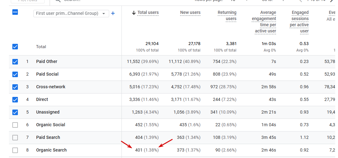Click Engaged sessions per active user header

(300, 22)
